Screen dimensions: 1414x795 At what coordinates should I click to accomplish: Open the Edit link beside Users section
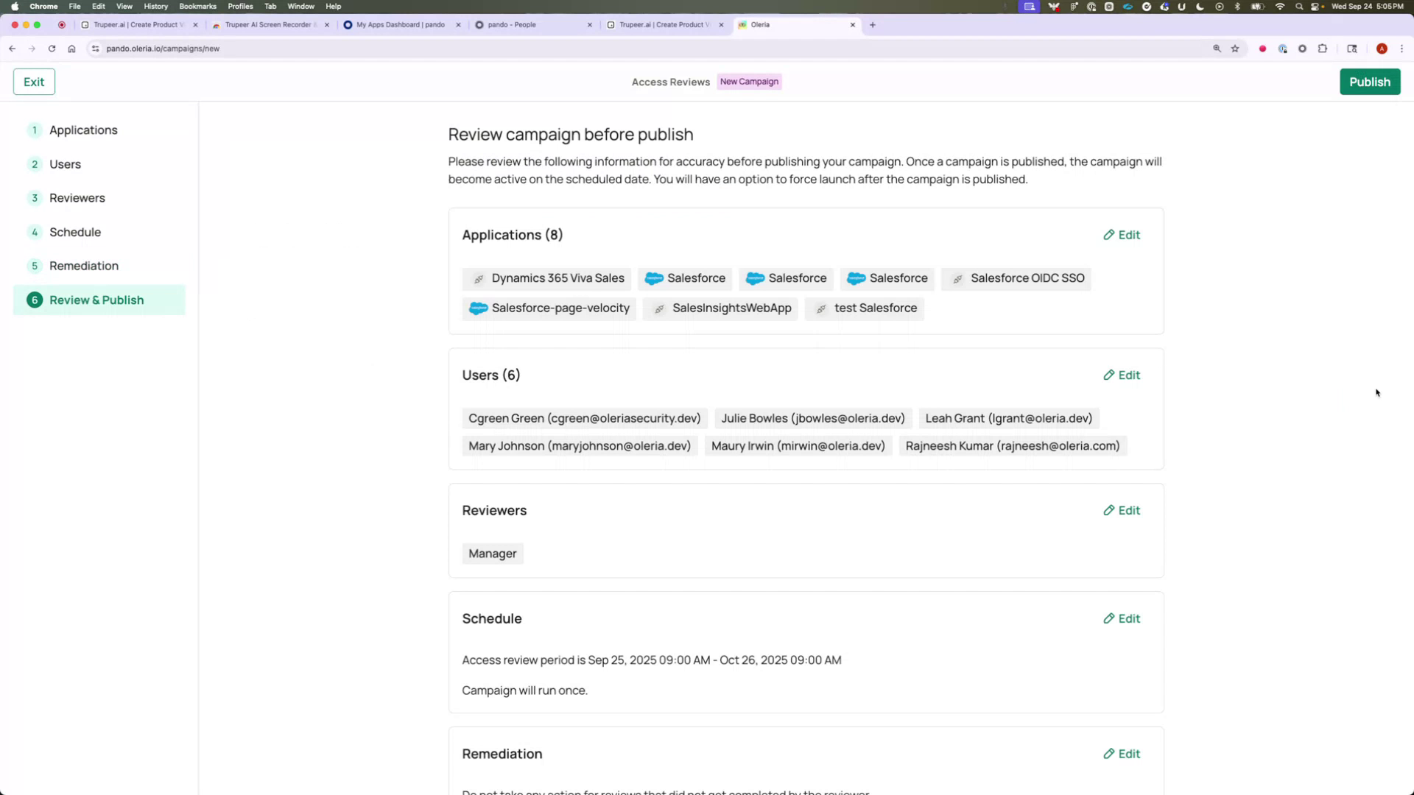(x=1122, y=375)
